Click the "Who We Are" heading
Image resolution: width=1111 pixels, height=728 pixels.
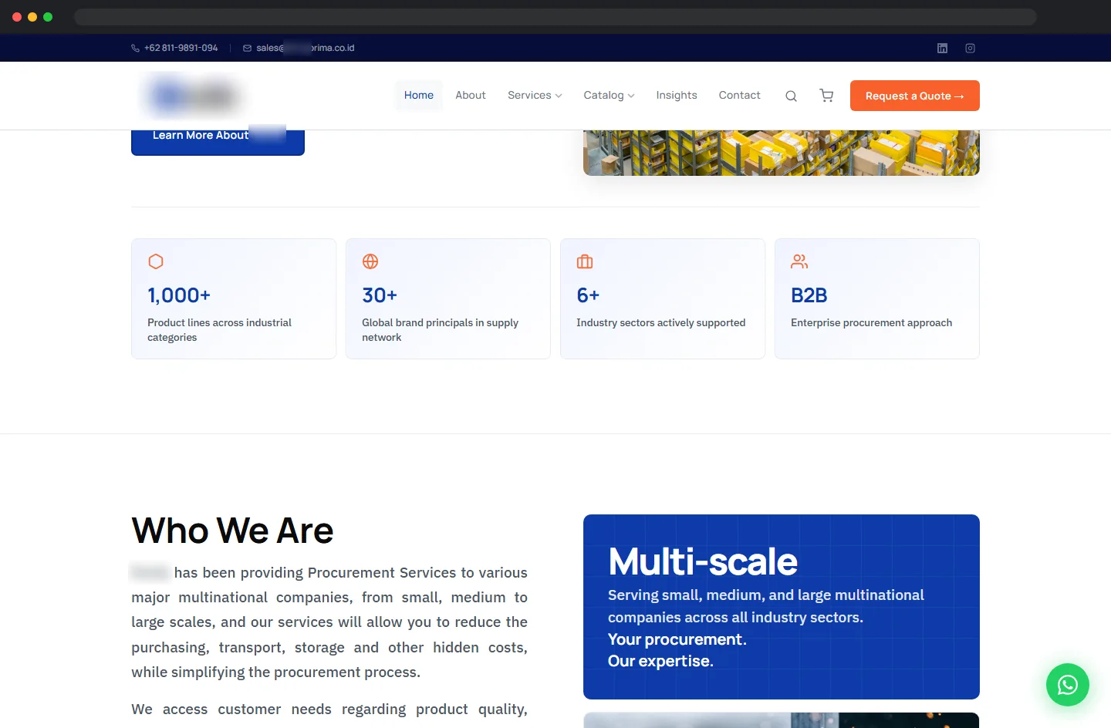pyautogui.click(x=232, y=531)
